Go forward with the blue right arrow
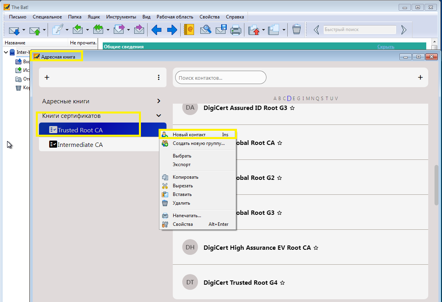Image resolution: width=442 pixels, height=302 pixels. pos(172,30)
